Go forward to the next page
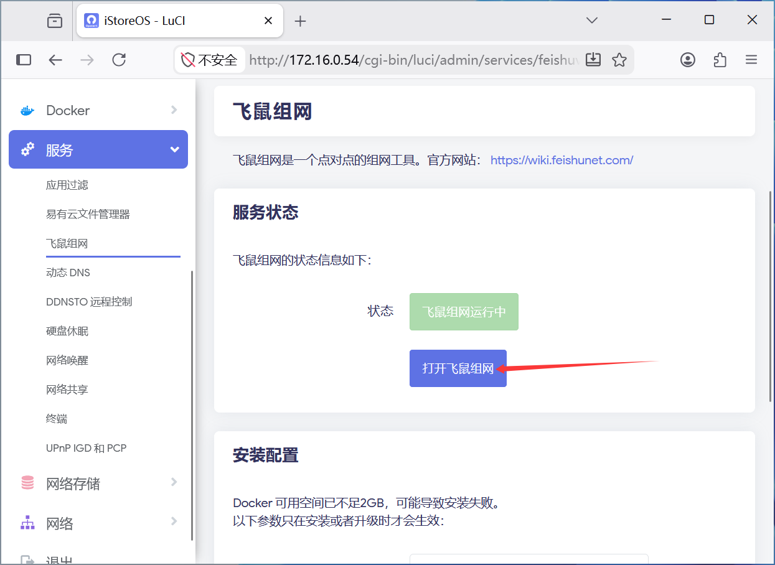Screen dimensions: 775x565 87,60
